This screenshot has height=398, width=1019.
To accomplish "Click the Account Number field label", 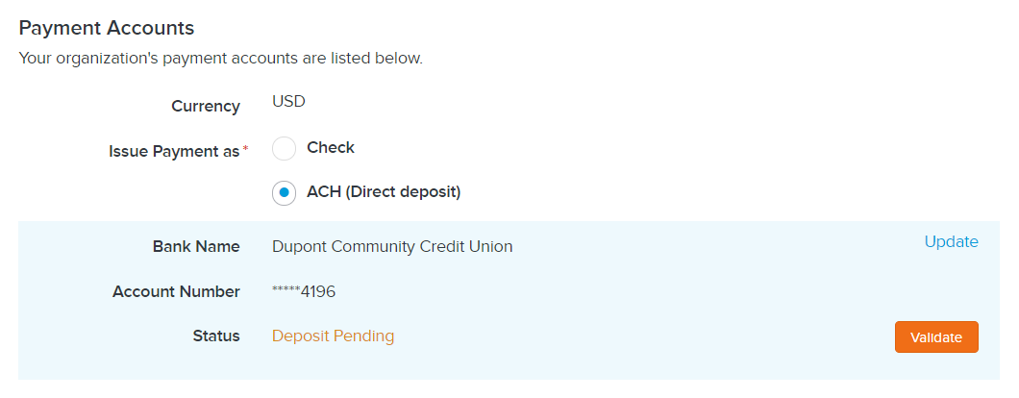I will pos(176,292).
